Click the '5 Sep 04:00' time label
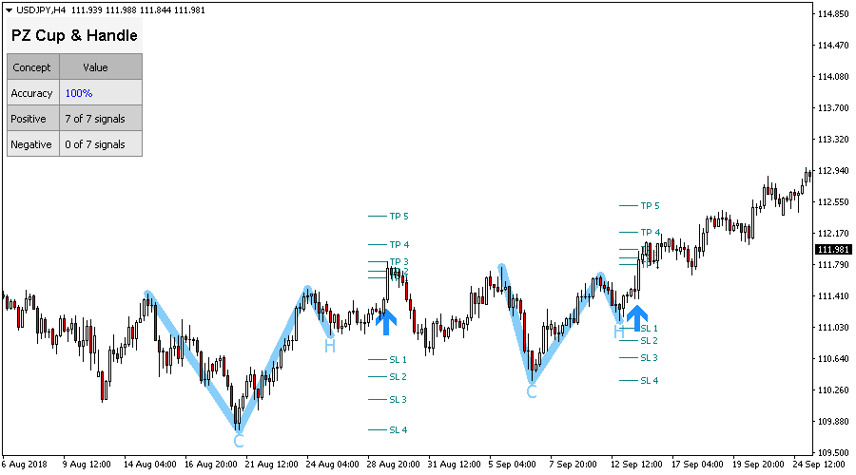The height and width of the screenshot is (475, 856). (512, 465)
